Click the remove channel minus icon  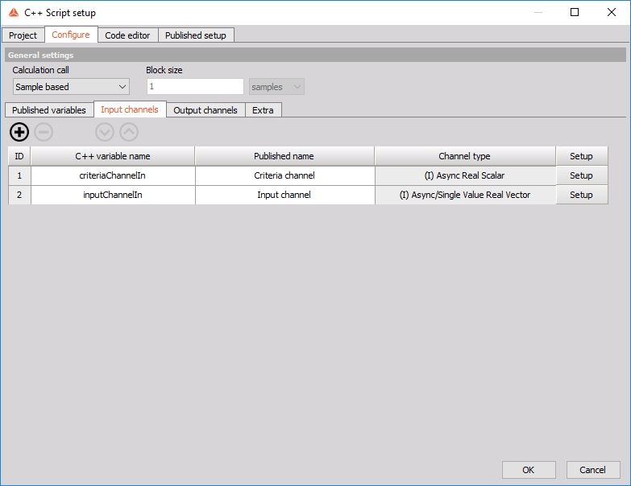click(x=44, y=132)
